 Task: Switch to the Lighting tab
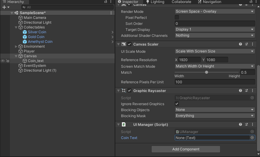(x=155, y=2)
